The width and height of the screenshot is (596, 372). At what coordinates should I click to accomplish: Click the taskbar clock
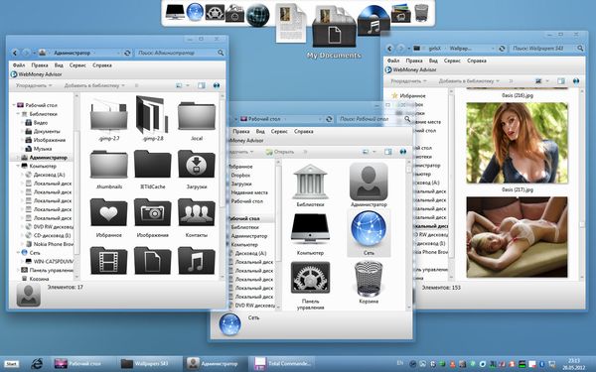point(574,364)
